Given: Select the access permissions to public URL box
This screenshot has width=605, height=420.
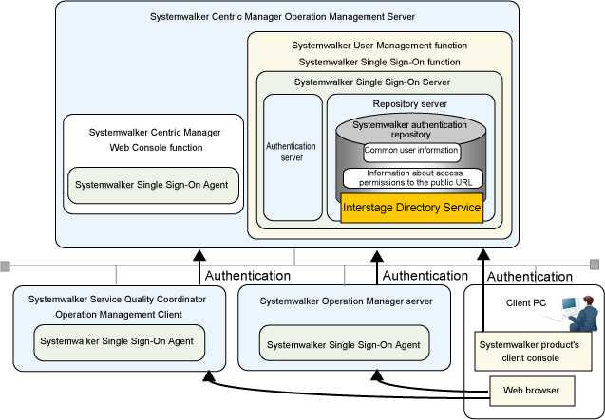Looking at the screenshot, I should point(413,178).
